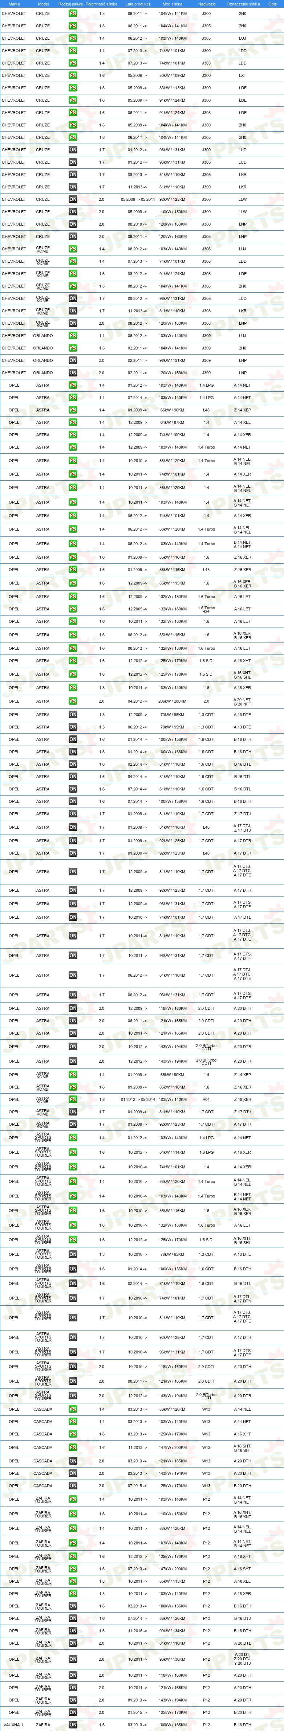Click PB fuel icon in Cascada A 16 SHT row
Image resolution: width=284 pixels, height=1731 pixels.
(72, 1448)
